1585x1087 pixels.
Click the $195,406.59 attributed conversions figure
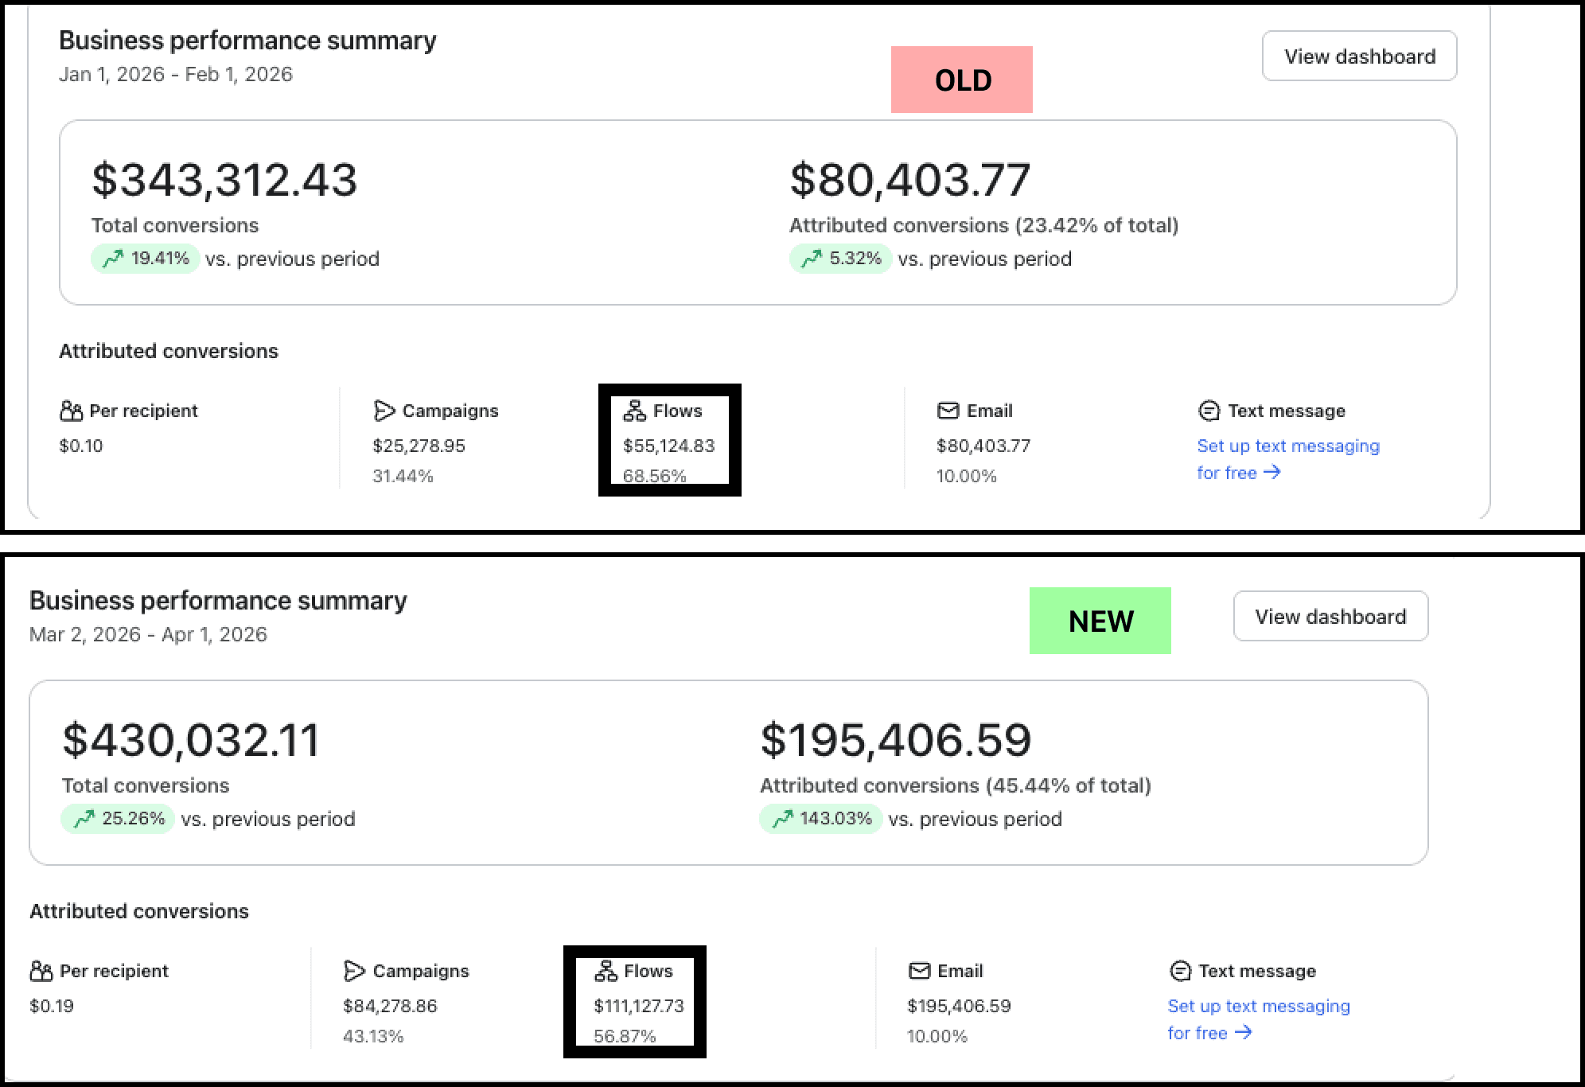(895, 740)
